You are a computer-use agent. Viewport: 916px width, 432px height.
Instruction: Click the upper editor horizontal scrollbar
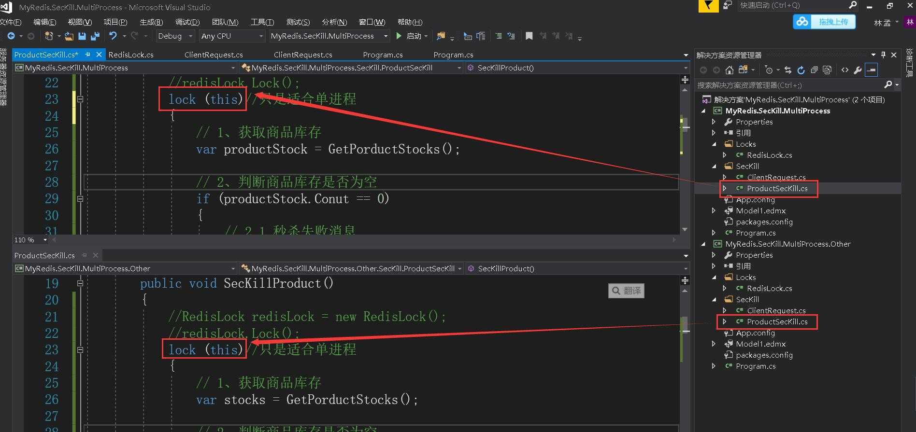coord(364,240)
